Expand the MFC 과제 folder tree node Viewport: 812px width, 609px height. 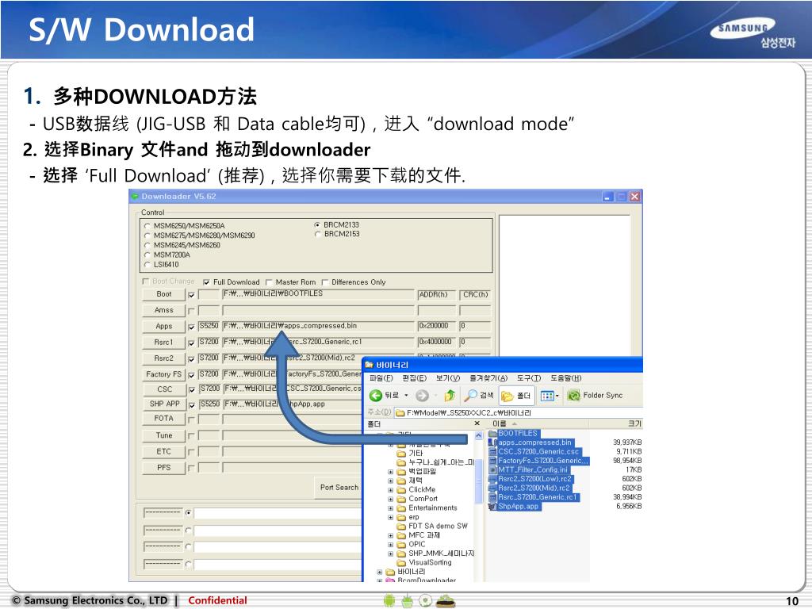coord(390,535)
